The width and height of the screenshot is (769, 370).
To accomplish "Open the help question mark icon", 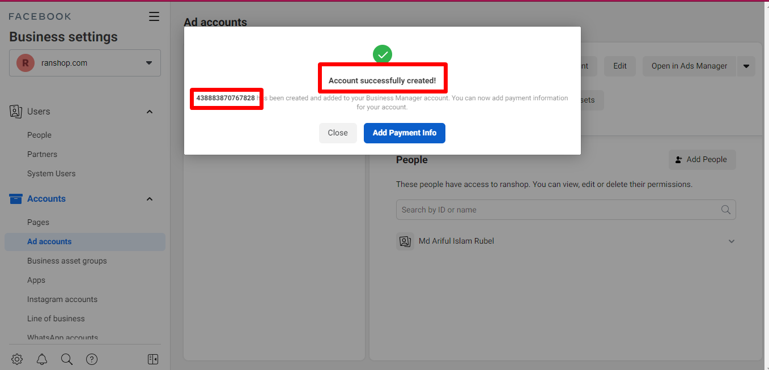I will 92,359.
